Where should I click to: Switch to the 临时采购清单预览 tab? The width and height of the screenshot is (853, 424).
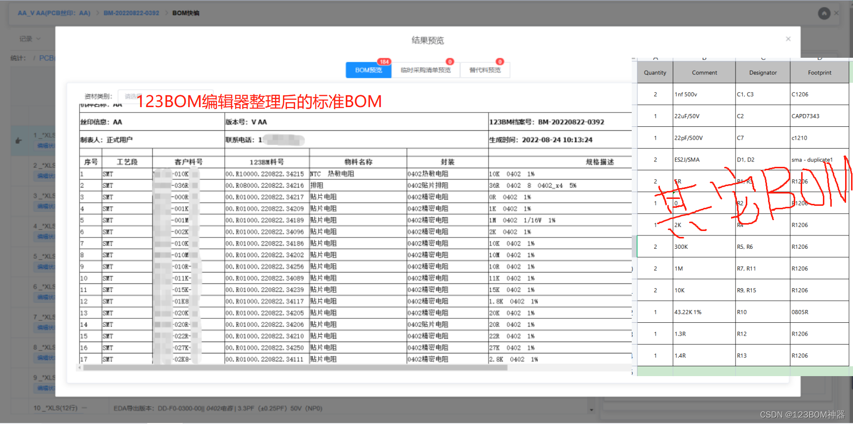[426, 70]
